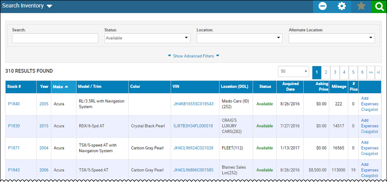Open stock number P1830 link
The height and width of the screenshot is (182, 387).
pyautogui.click(x=14, y=126)
